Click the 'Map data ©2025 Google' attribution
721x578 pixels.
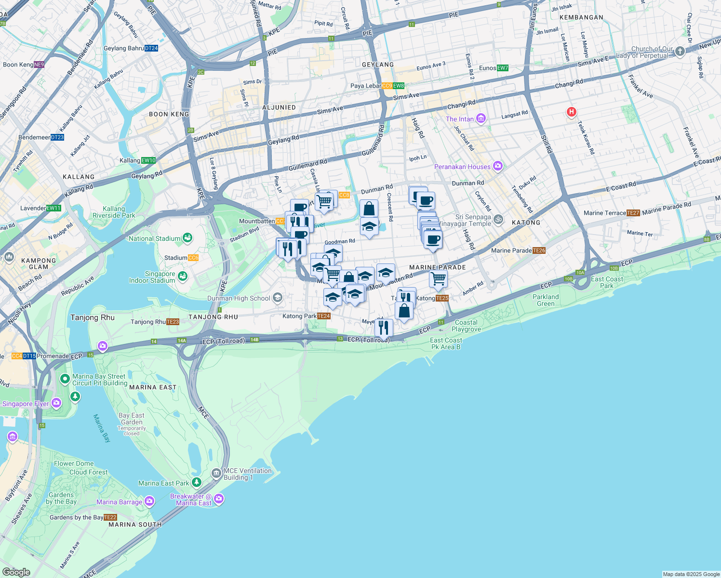pos(691,574)
